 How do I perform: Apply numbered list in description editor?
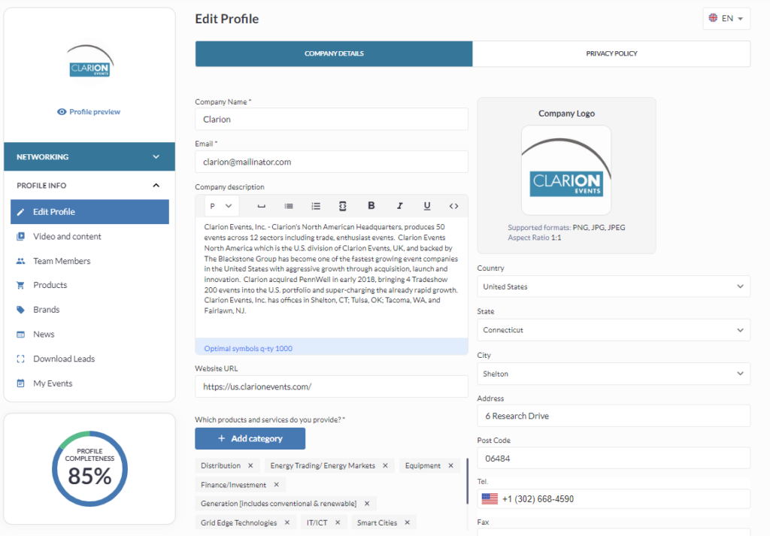(316, 206)
